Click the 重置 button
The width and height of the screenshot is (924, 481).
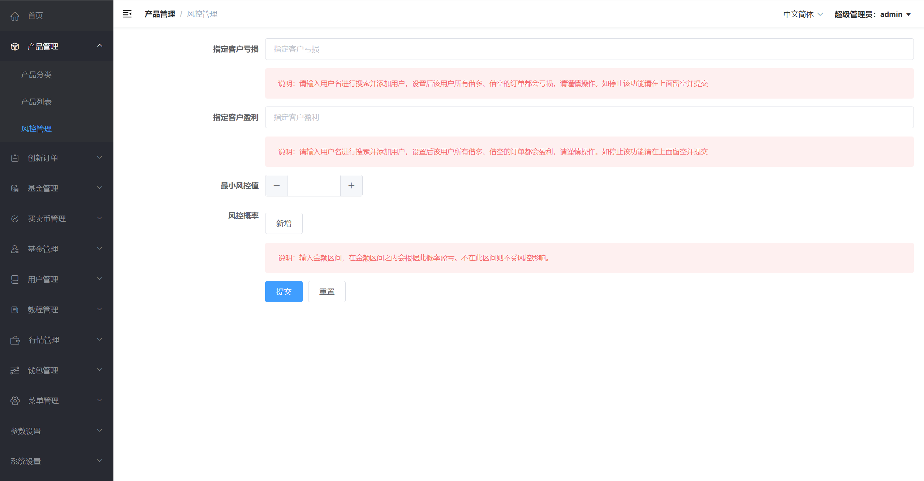pyautogui.click(x=327, y=292)
